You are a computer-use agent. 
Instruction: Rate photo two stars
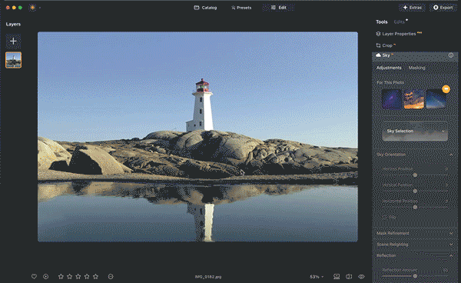[69, 277]
